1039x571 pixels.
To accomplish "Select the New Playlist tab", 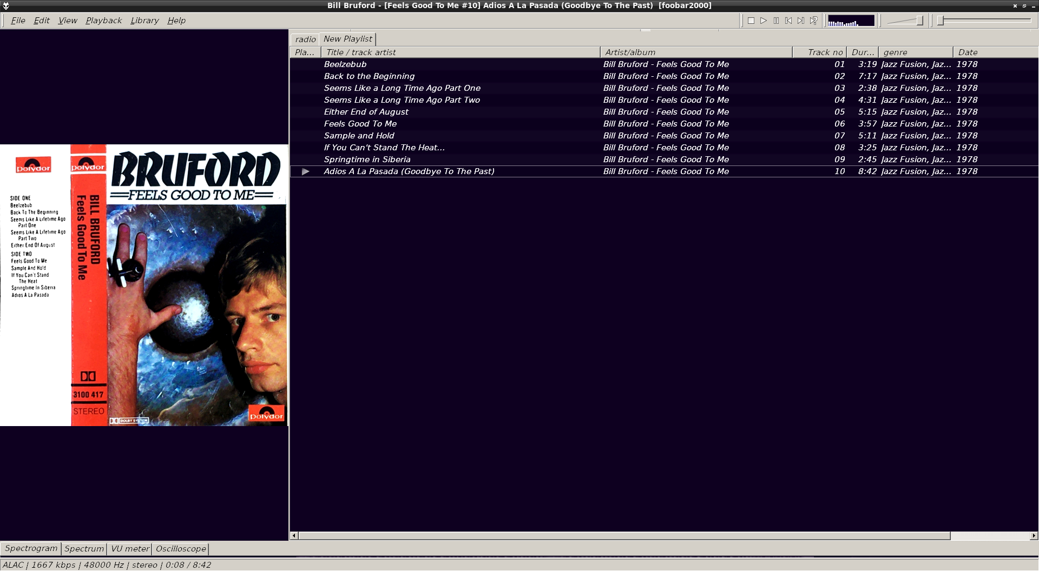I will click(x=347, y=39).
